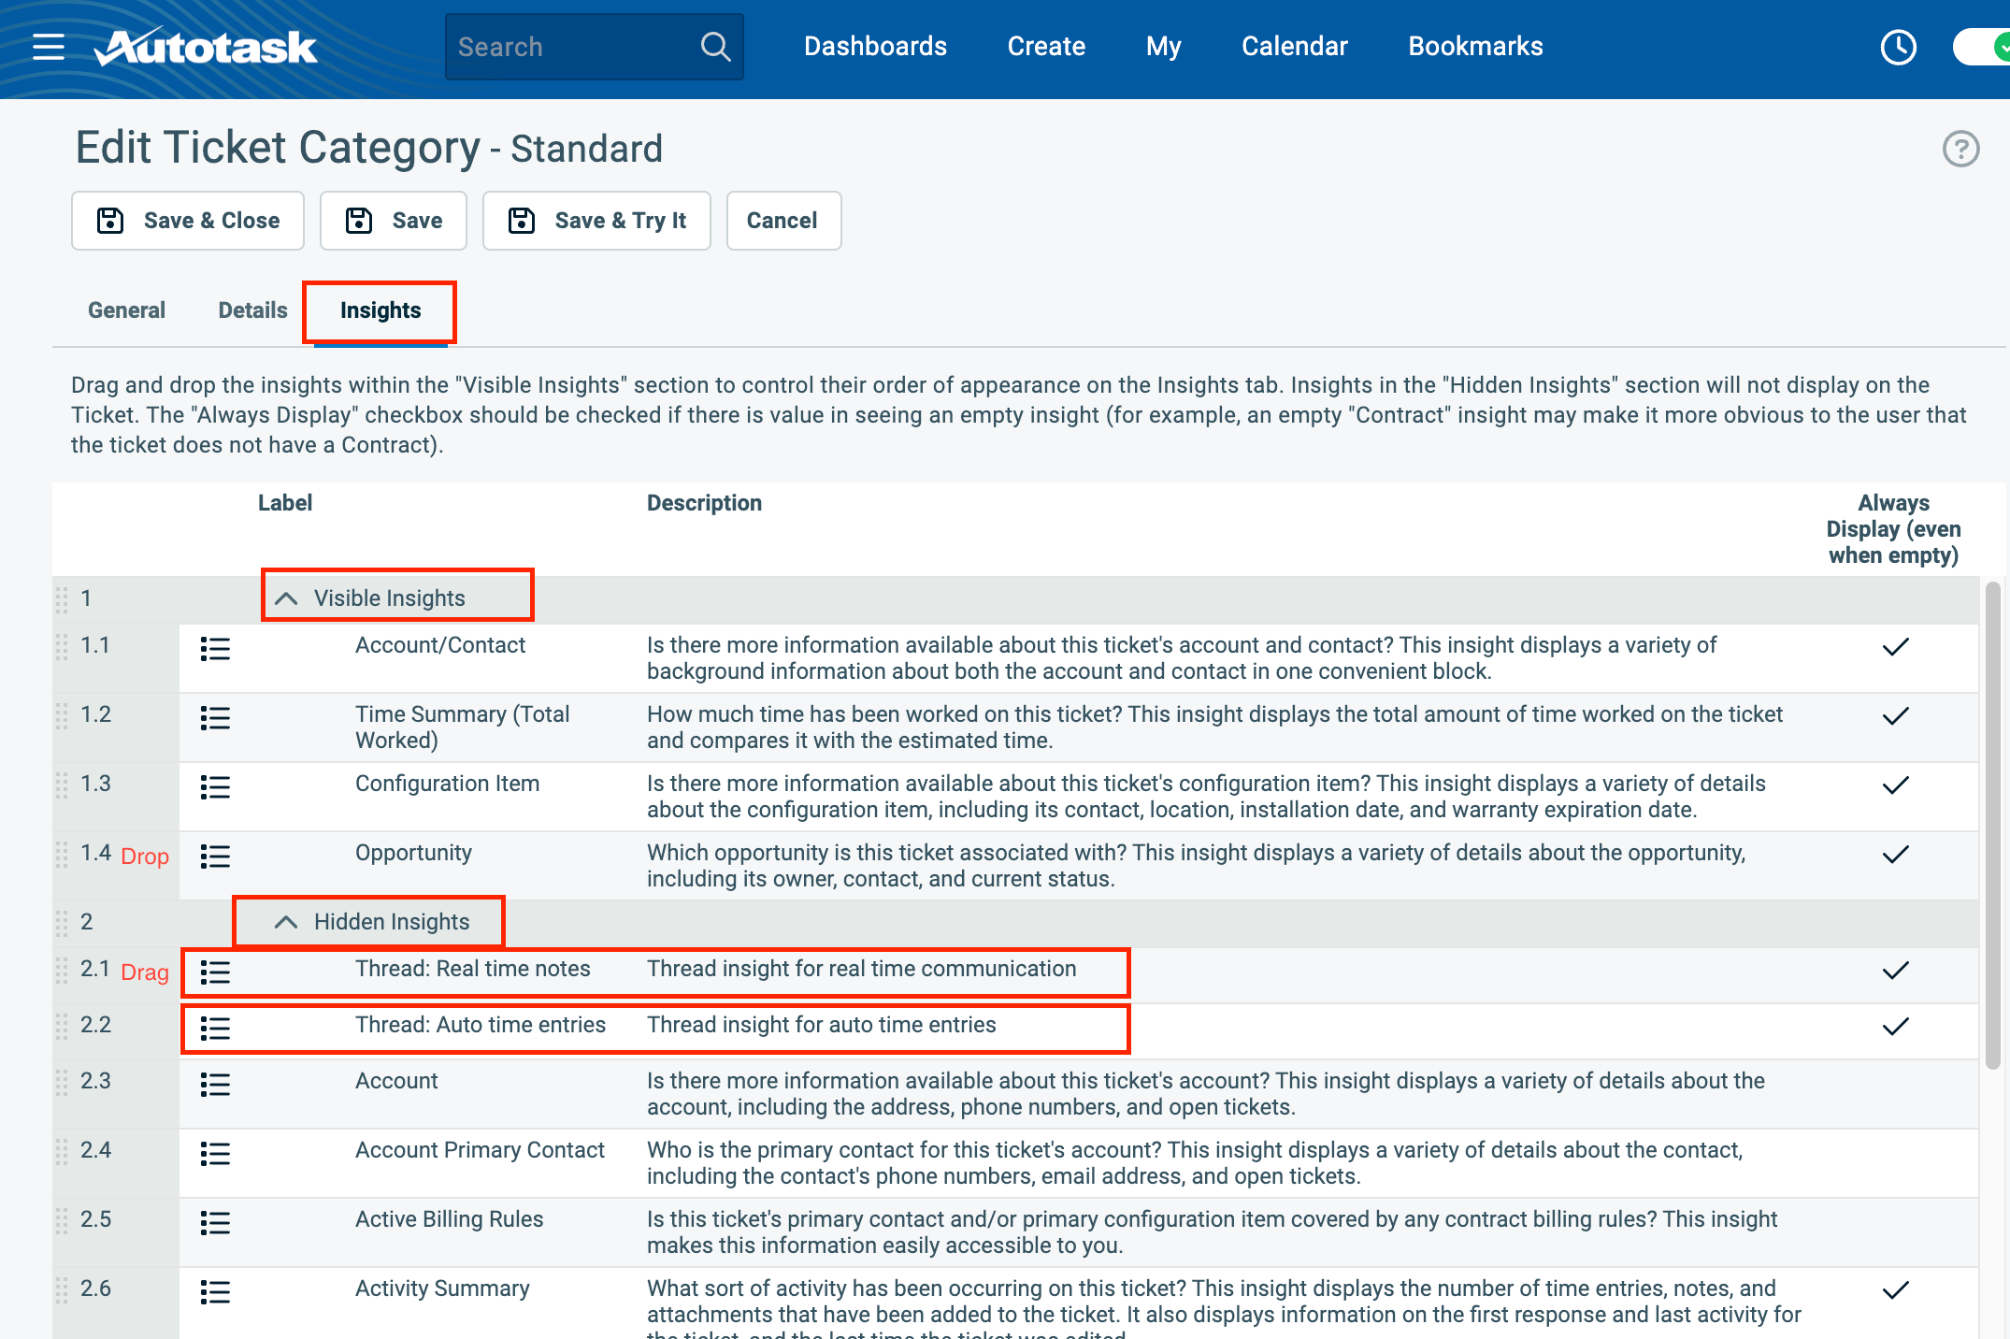The height and width of the screenshot is (1339, 2010).
Task: Click list icon for Activity Summary
Action: click(215, 1292)
